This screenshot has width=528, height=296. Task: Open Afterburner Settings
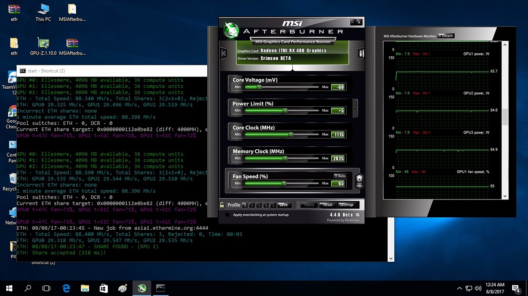pos(346,205)
